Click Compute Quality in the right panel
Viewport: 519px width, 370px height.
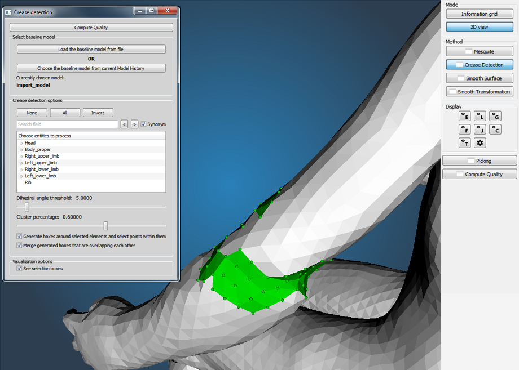tap(480, 174)
